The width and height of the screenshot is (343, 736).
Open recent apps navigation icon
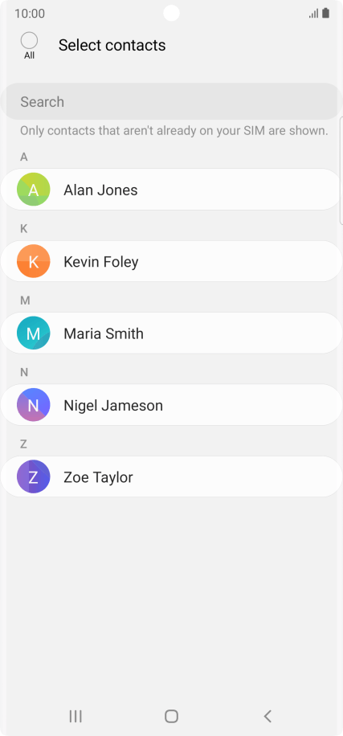[x=76, y=716]
